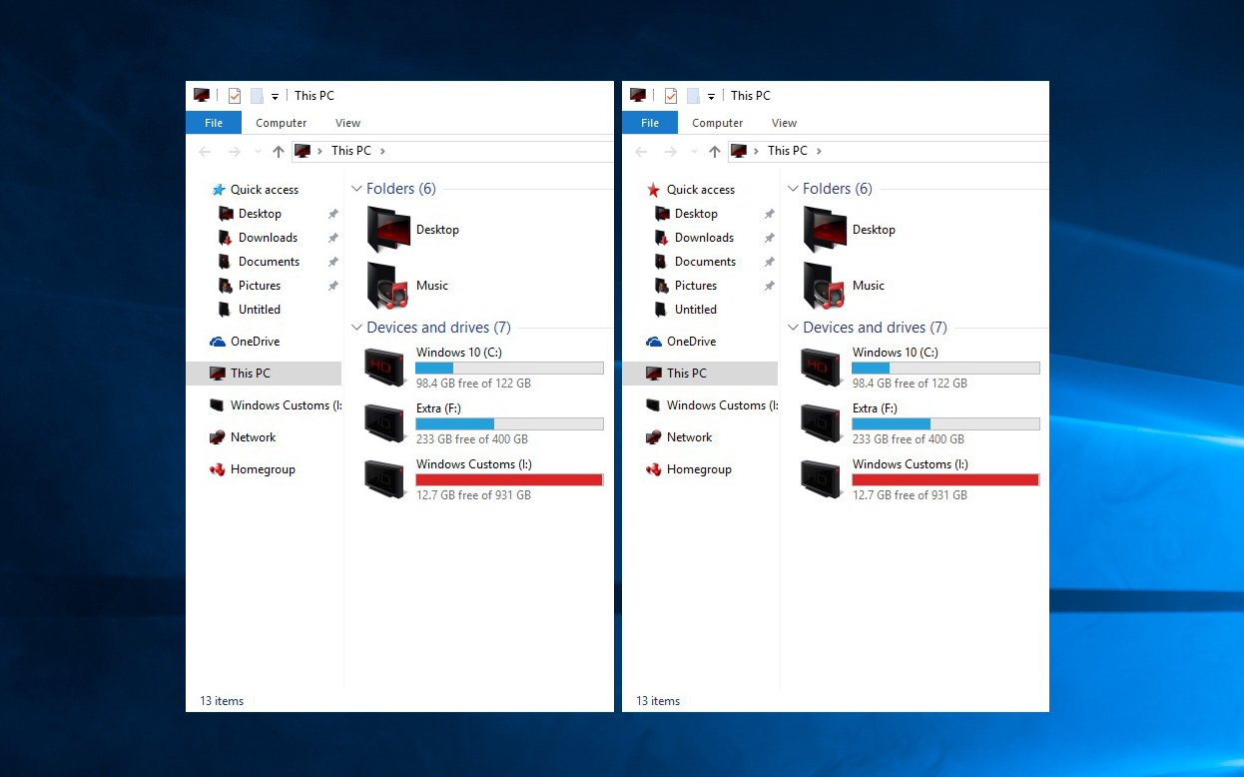Viewport: 1244px width, 777px height.
Task: Click Windows 10 (C:) usage bar, left window
Action: pos(509,368)
